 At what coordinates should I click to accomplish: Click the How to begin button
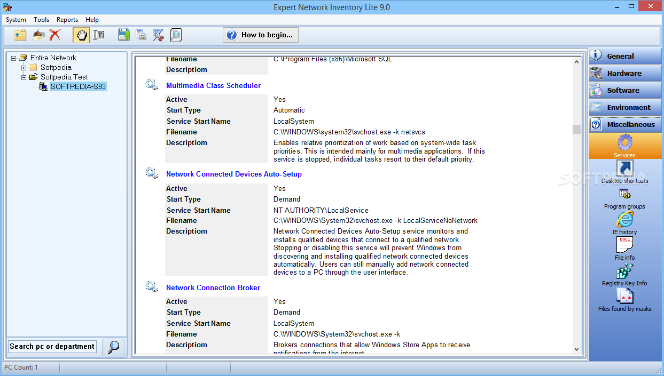point(261,35)
